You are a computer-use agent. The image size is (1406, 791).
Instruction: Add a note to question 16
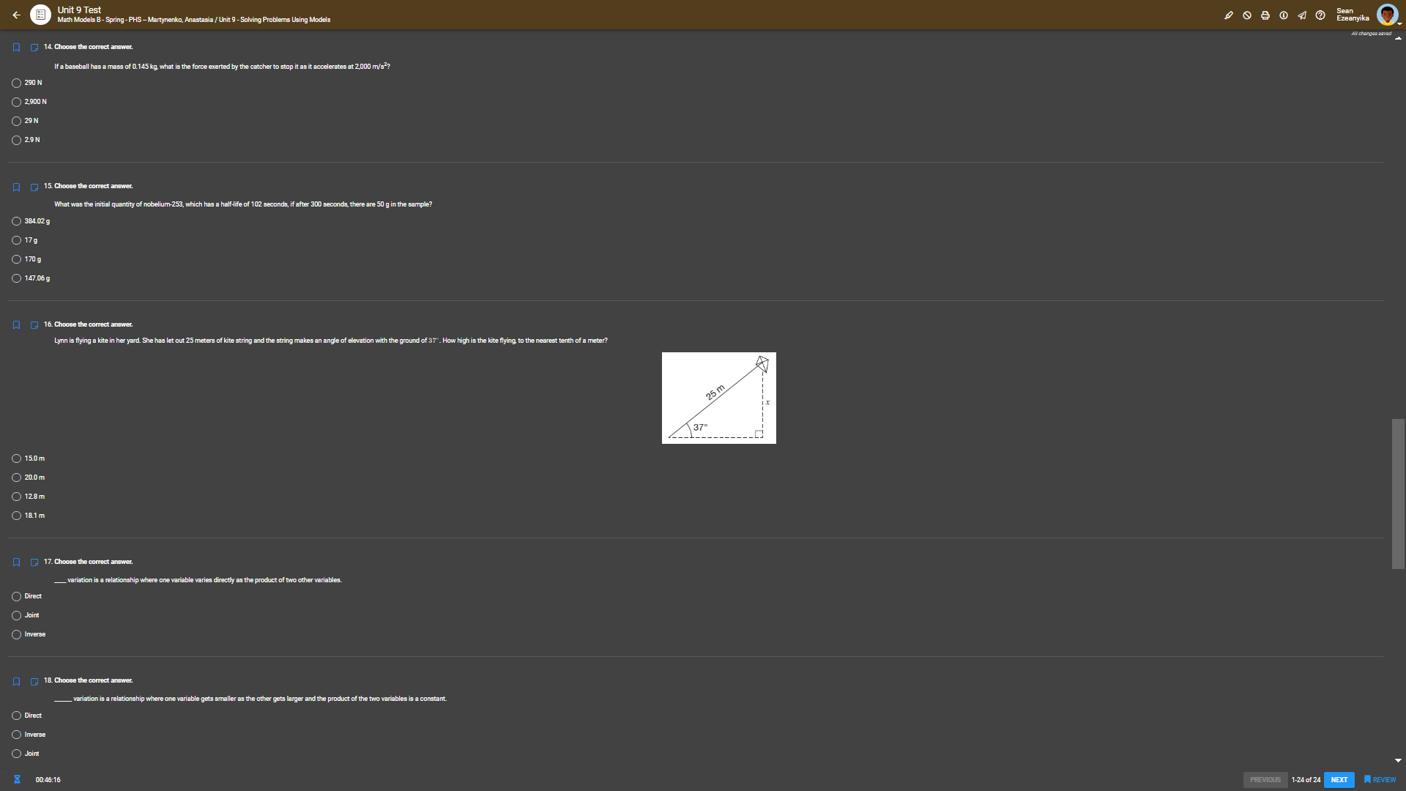[x=34, y=325]
